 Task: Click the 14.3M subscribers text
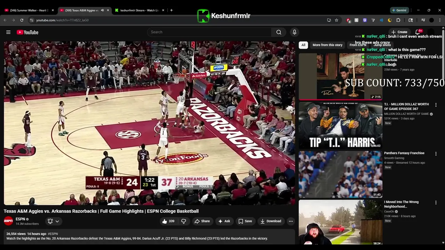point(27,224)
